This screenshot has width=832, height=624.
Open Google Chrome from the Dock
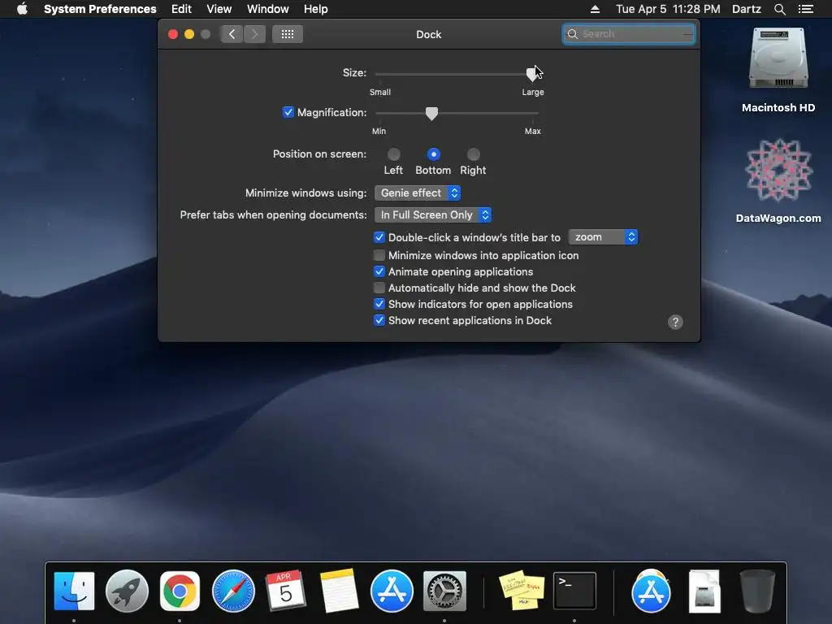(x=180, y=591)
